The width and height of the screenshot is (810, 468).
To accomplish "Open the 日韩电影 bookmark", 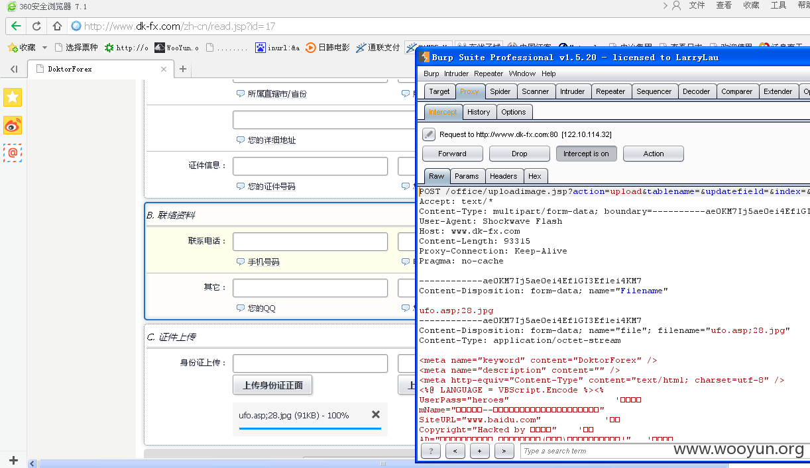I will 328,48.
